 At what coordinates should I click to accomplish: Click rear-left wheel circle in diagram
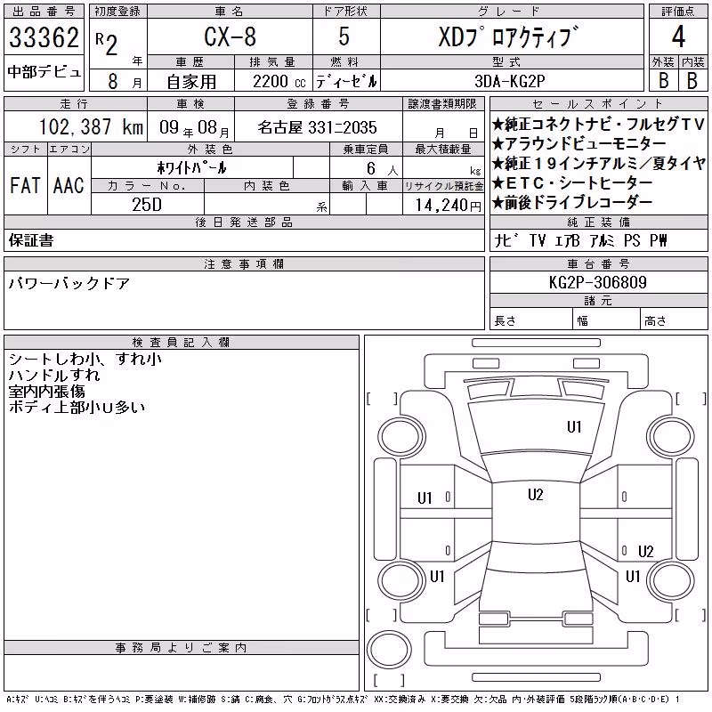click(x=401, y=581)
